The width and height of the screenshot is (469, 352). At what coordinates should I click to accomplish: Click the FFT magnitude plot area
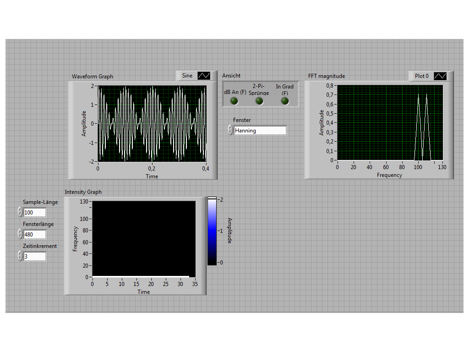pos(390,123)
